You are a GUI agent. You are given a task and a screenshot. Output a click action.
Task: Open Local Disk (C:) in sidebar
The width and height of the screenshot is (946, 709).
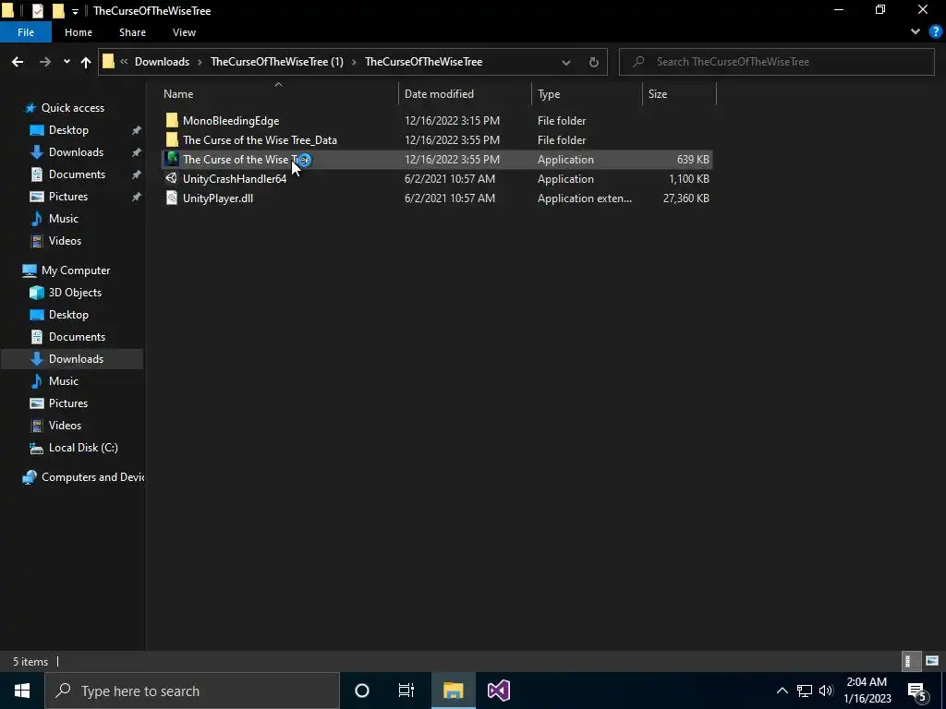point(83,448)
